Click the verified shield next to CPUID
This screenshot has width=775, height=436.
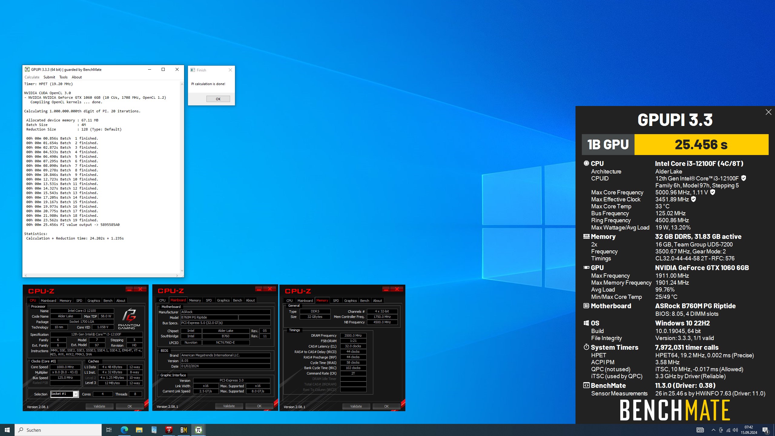pos(744,178)
